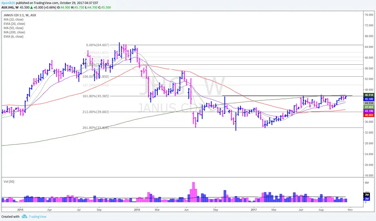Select the MA (50, close) indicator legend
This screenshot has height=221, width=376.
(13, 28)
